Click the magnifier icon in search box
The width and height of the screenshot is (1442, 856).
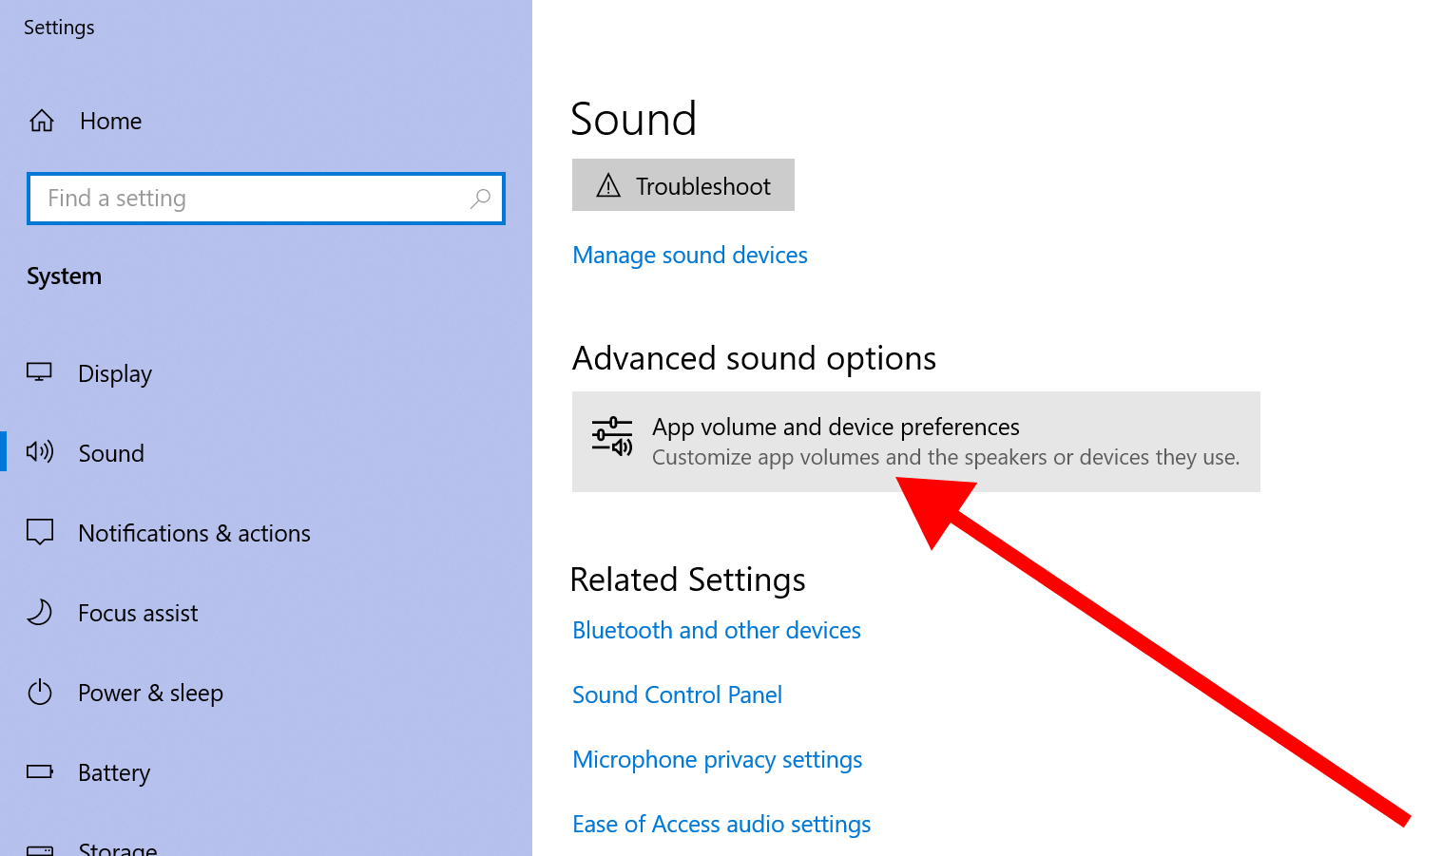tap(480, 199)
